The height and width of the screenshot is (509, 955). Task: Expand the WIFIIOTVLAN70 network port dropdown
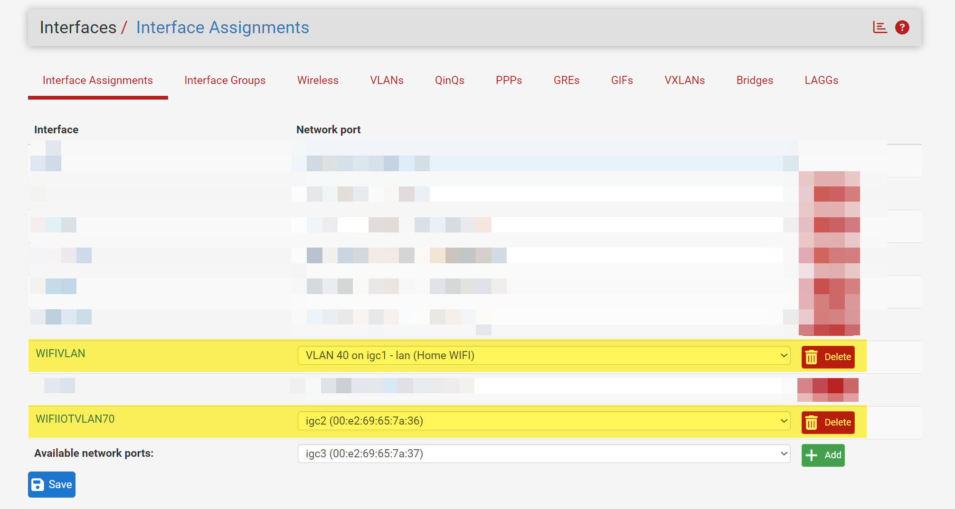pos(544,421)
